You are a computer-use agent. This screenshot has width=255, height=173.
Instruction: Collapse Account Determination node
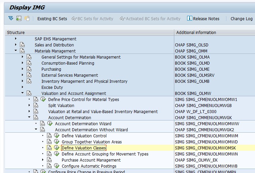click(29, 117)
